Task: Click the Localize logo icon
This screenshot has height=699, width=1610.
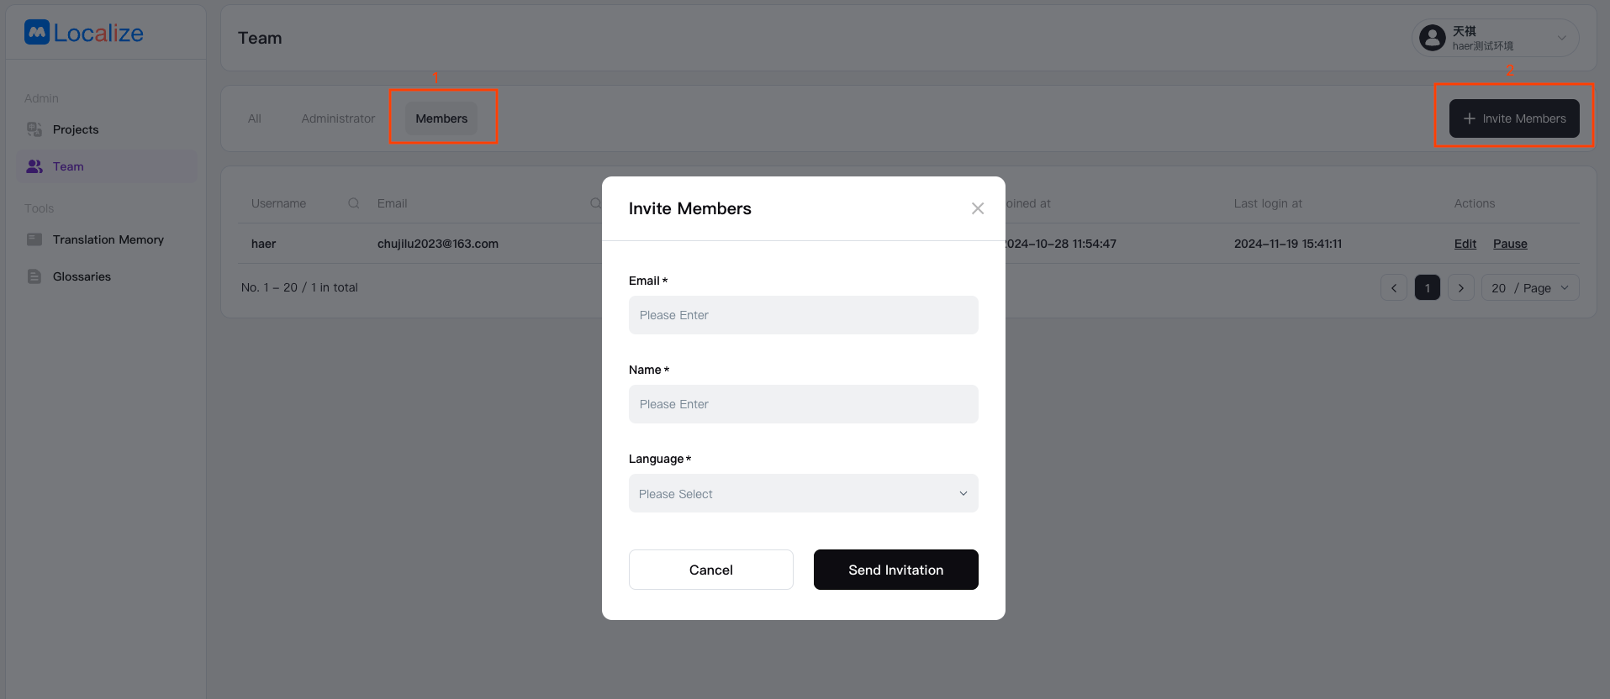Action: tap(37, 33)
